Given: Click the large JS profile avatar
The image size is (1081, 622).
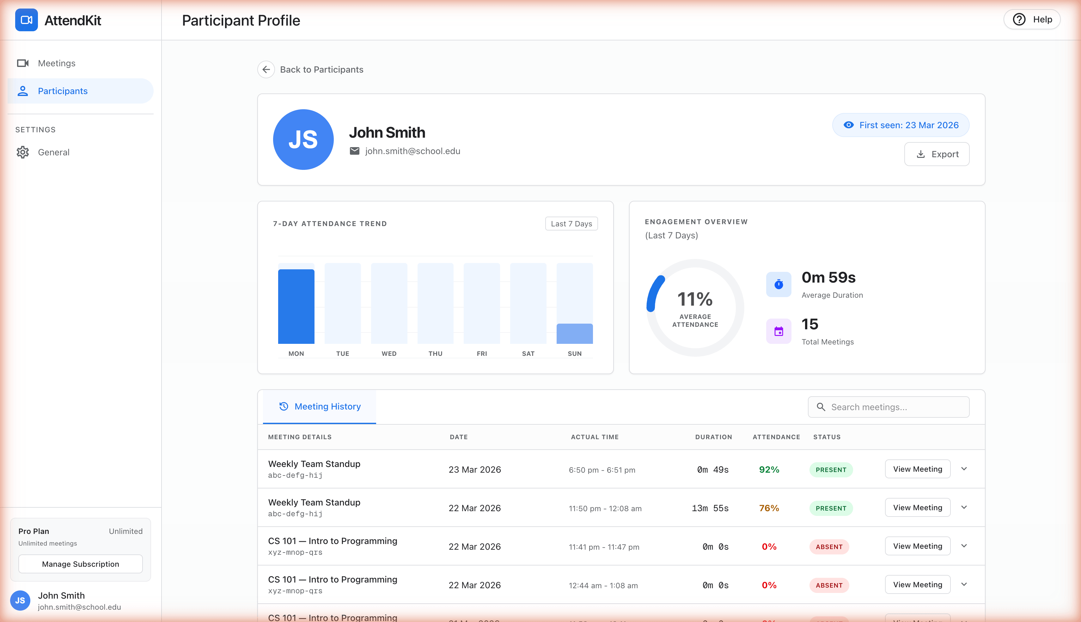Looking at the screenshot, I should (303, 140).
